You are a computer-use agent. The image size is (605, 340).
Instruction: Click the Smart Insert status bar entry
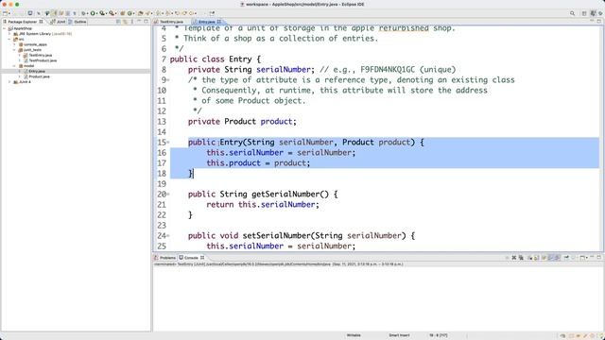click(x=399, y=335)
